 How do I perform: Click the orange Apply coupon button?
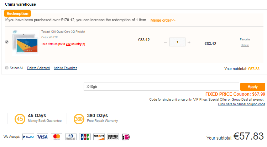coord(252,86)
